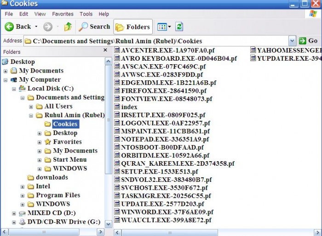This screenshot has height=236, width=322.
Task: Collapse the Local Disk (C:) node
Action: (14, 89)
